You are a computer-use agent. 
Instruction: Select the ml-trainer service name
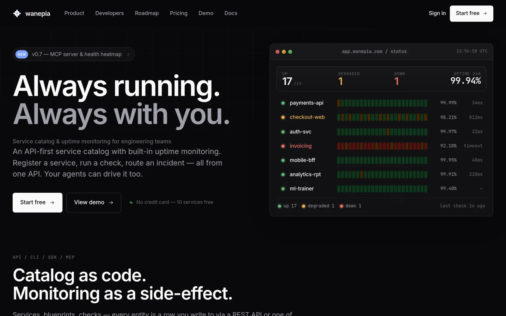pyautogui.click(x=302, y=188)
